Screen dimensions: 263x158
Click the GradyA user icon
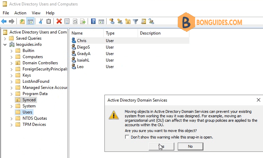point(74,53)
